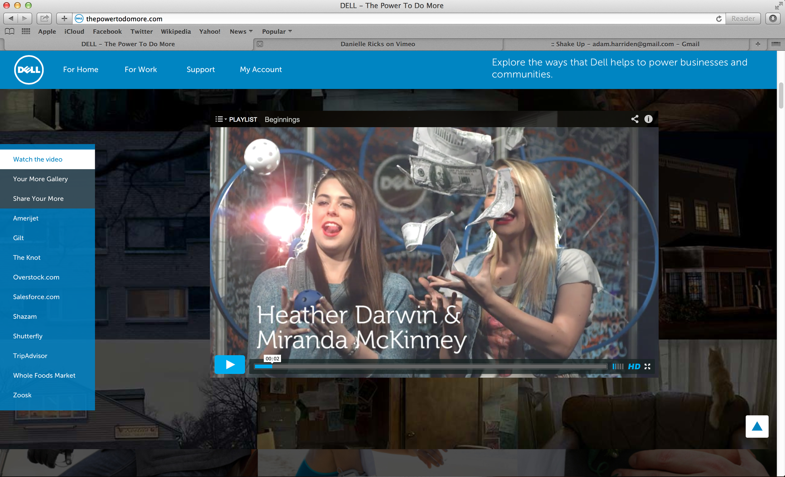Switch to Danielle Ricks on Vimeo tab
This screenshot has width=785, height=477.
point(378,44)
